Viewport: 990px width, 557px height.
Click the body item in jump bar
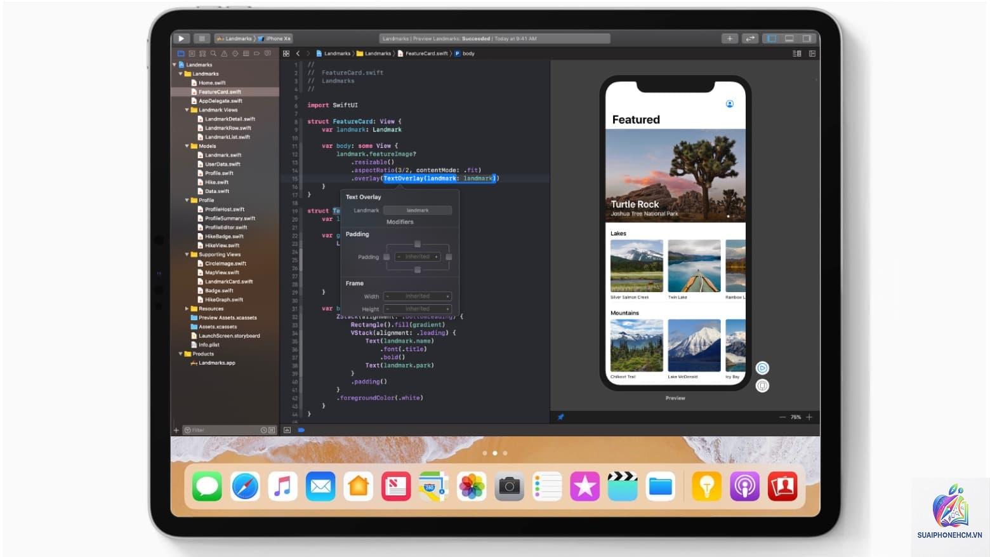pos(465,54)
